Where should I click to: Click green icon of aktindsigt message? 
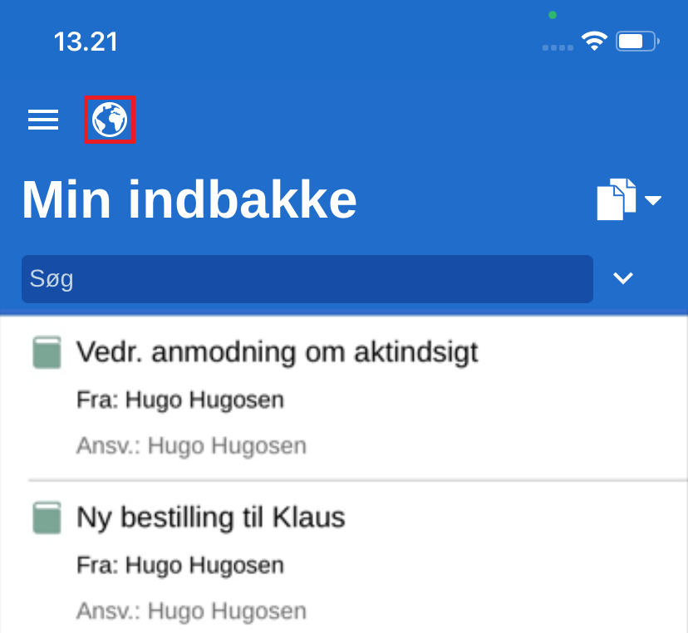(47, 352)
